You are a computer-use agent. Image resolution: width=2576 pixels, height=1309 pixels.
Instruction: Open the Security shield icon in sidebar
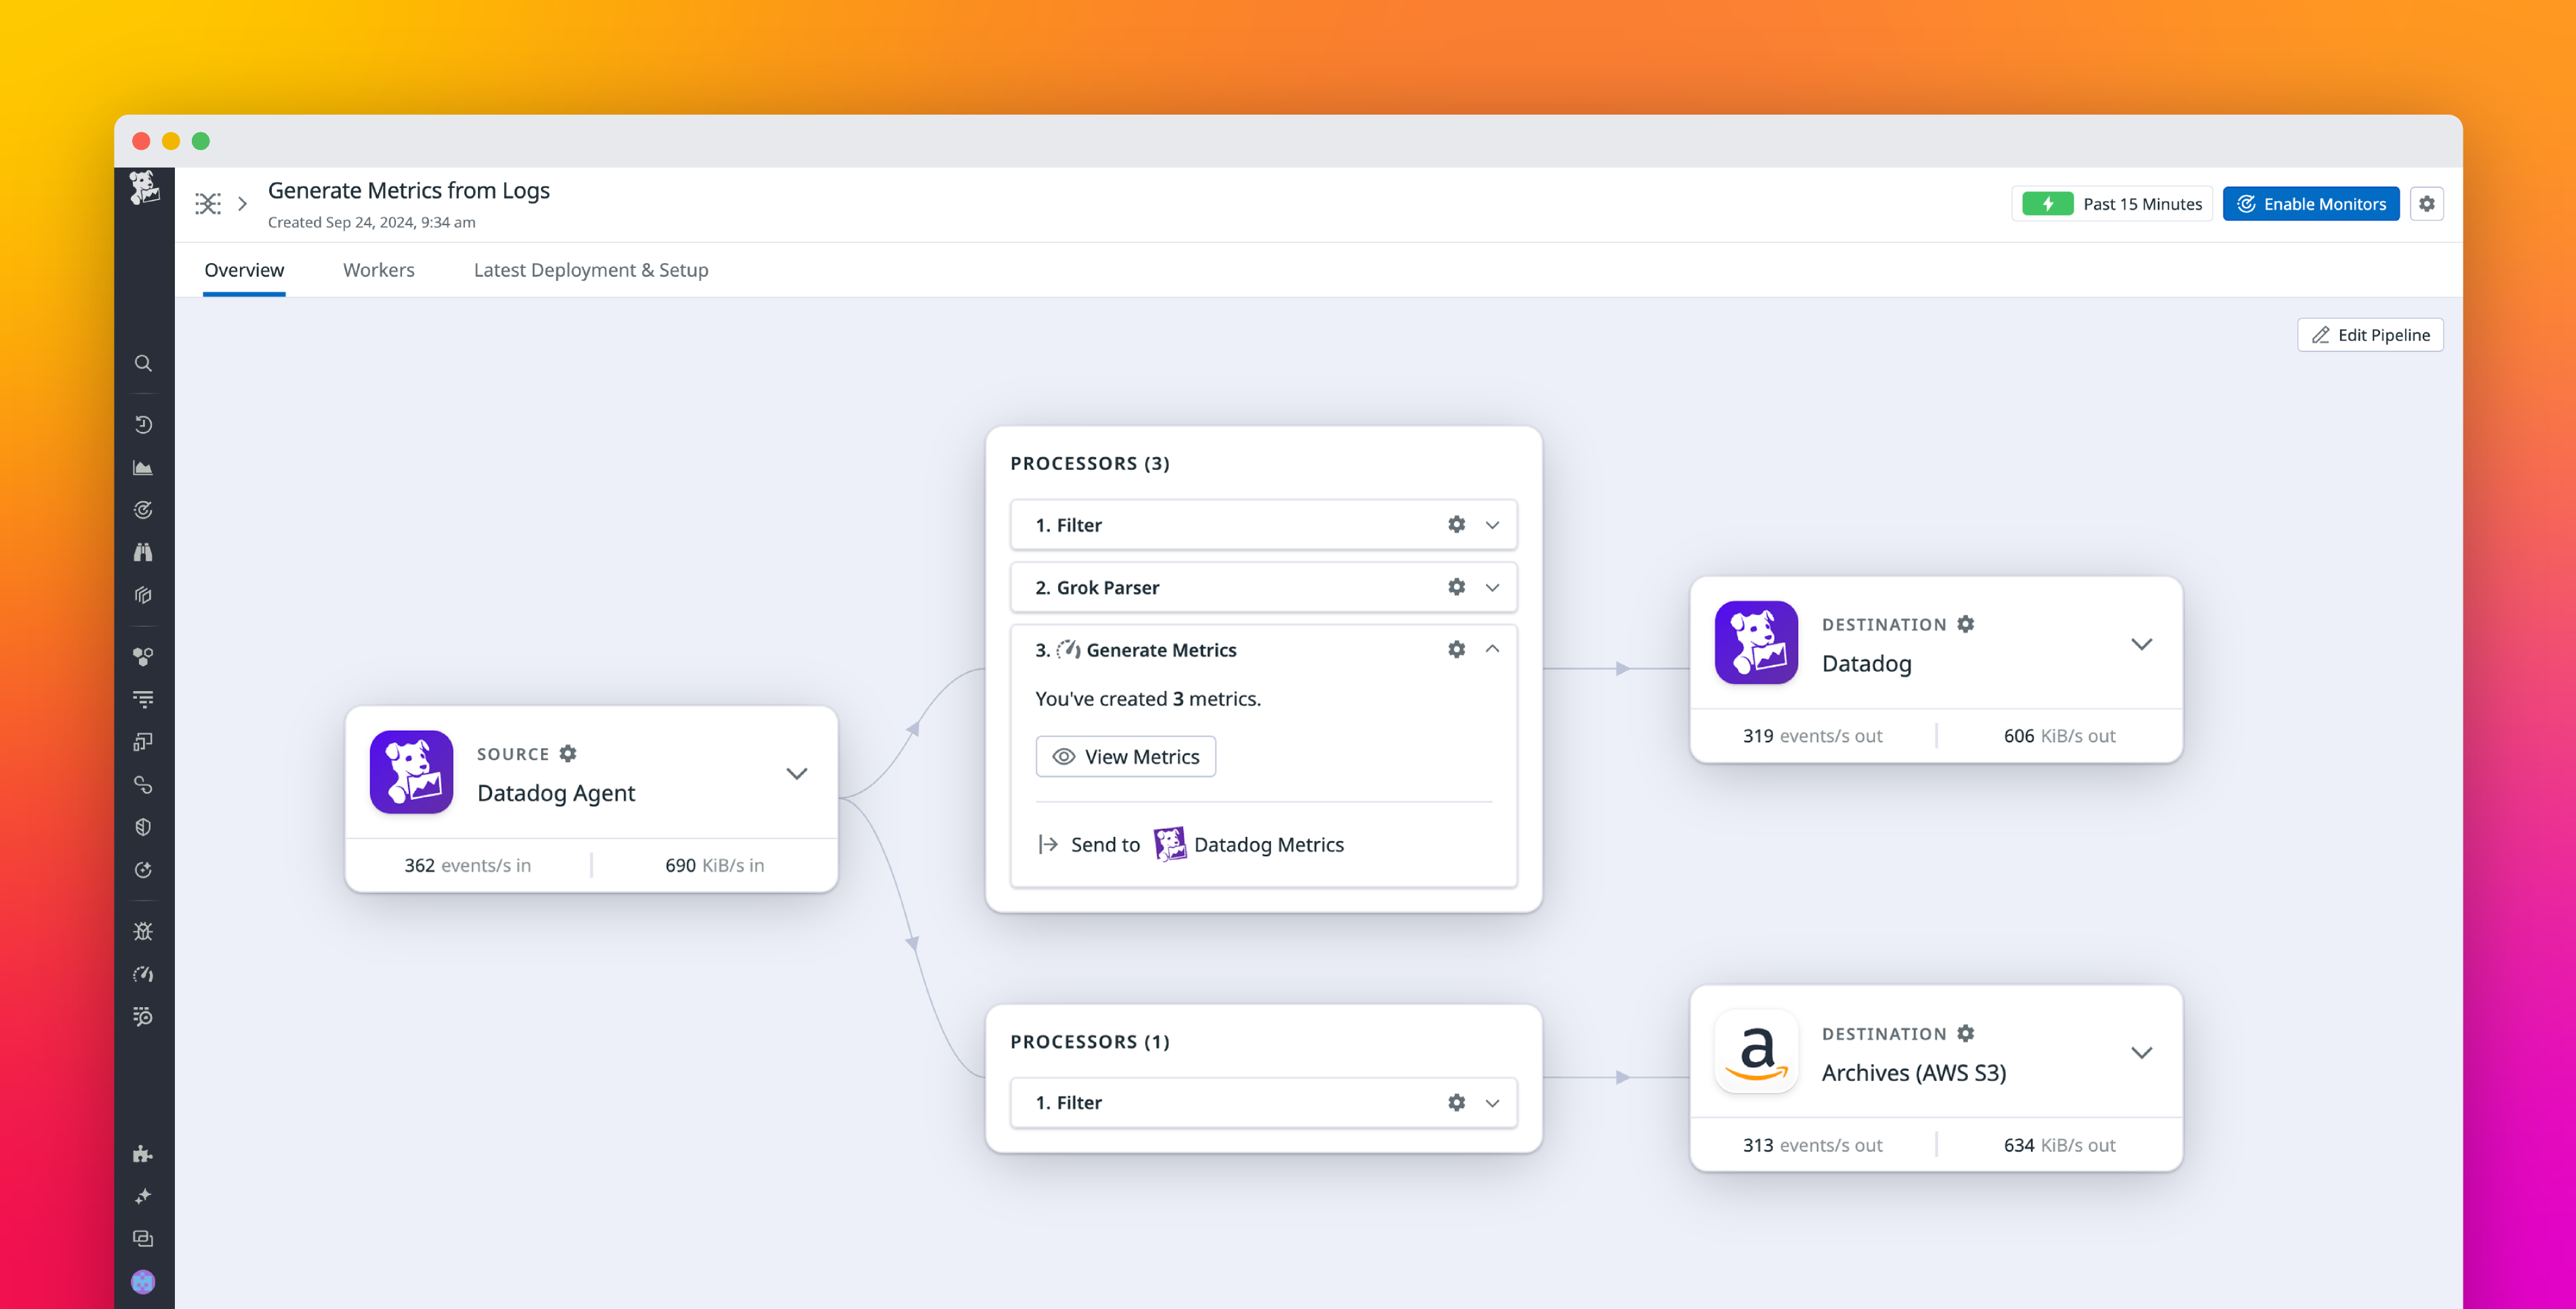(x=143, y=825)
